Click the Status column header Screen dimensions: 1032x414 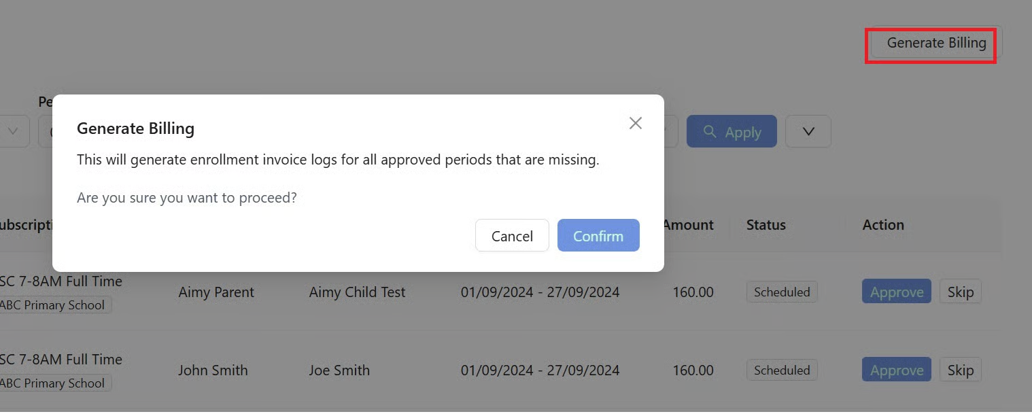(x=766, y=225)
